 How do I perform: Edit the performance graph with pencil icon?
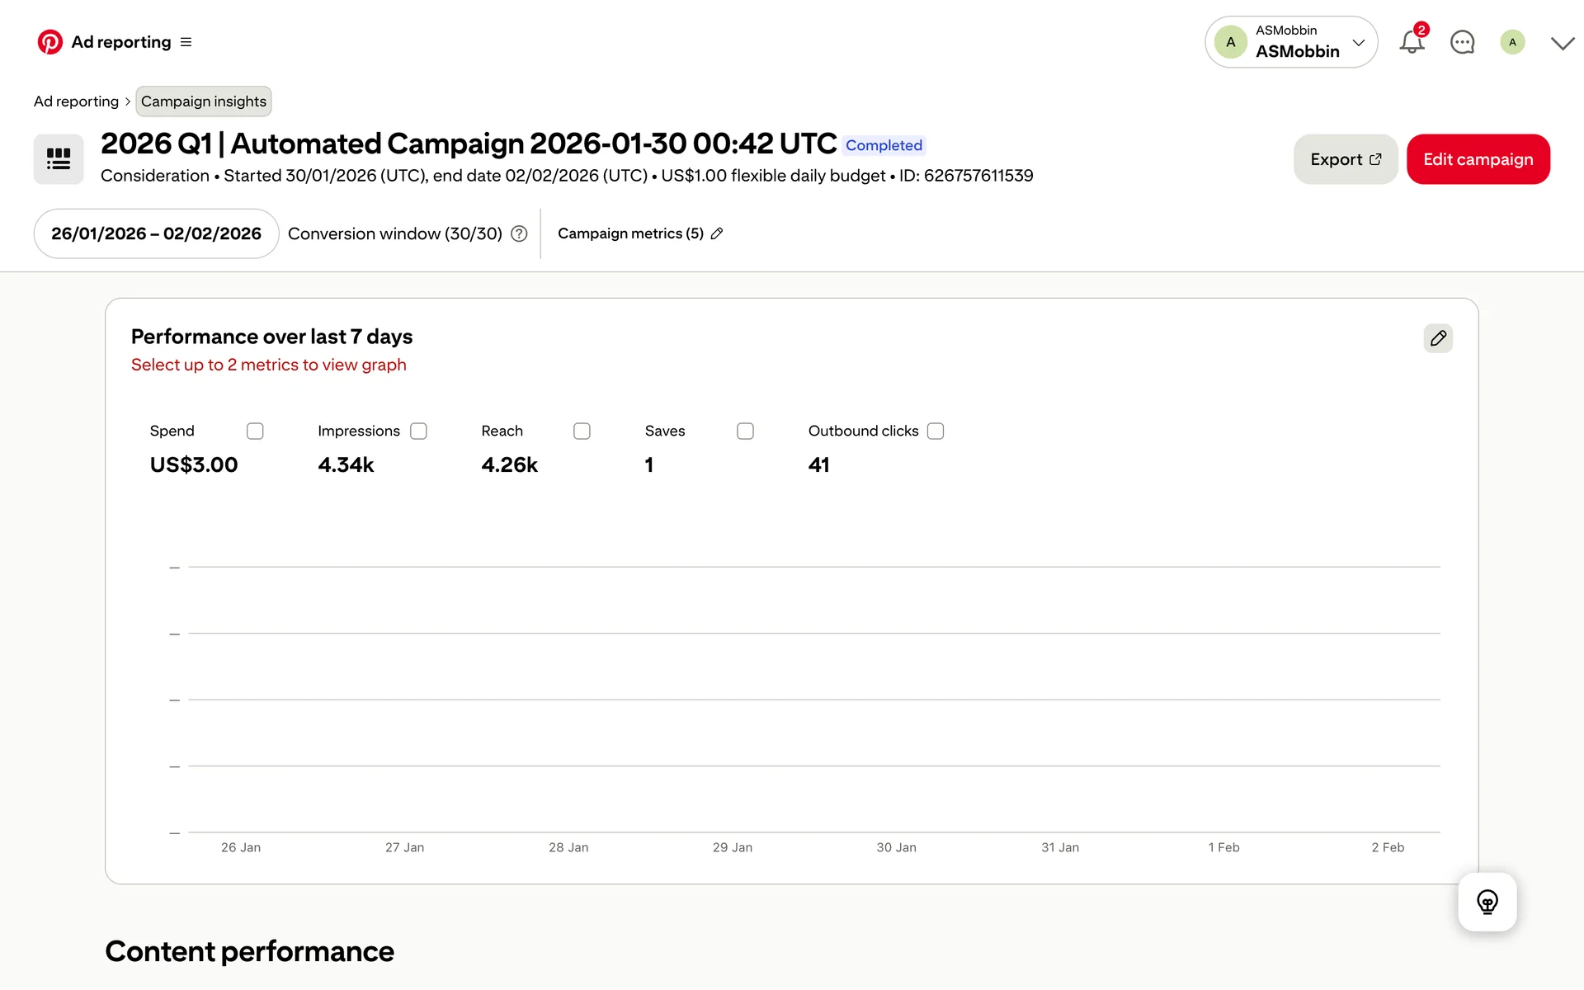(1438, 338)
